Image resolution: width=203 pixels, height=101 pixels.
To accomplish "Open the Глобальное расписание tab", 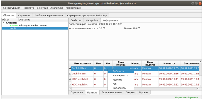I will coord(49,15).
